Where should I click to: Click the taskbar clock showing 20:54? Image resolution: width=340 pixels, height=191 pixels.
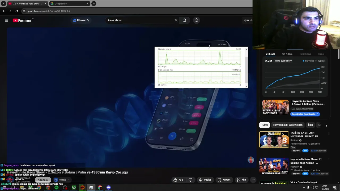tap(325, 188)
